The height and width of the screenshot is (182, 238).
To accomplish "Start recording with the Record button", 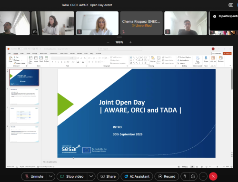I will (x=167, y=176).
